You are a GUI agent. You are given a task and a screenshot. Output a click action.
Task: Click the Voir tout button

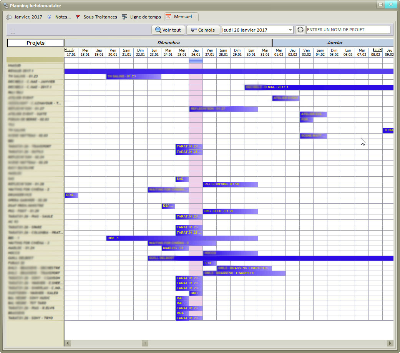pos(168,30)
